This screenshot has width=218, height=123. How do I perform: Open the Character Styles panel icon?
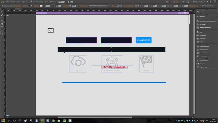click(198, 46)
